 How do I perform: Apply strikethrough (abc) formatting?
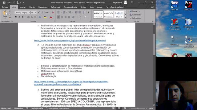tap(28, 17)
